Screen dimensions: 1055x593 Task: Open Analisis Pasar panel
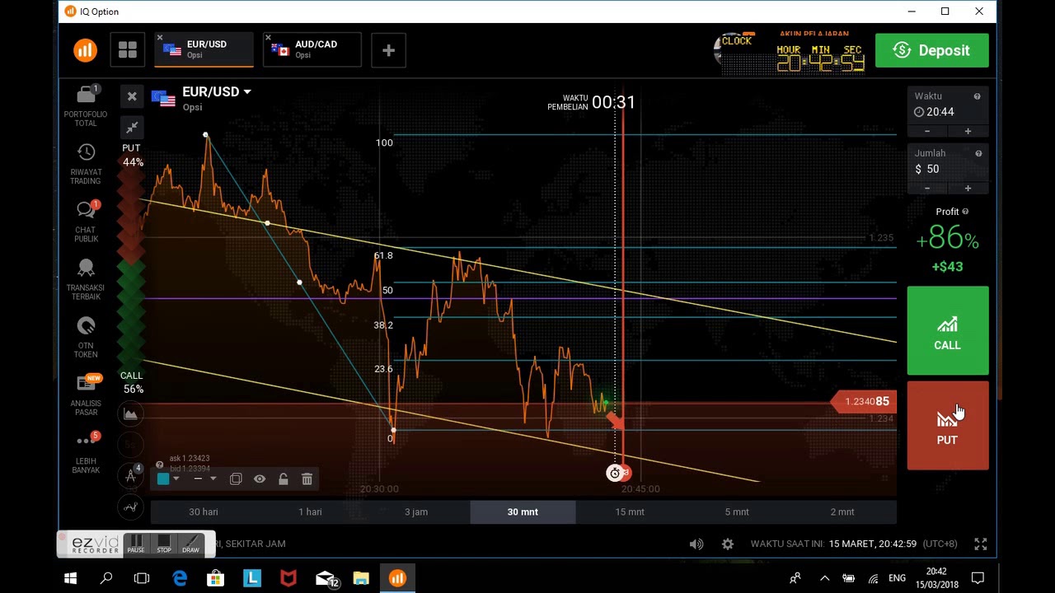click(86, 395)
